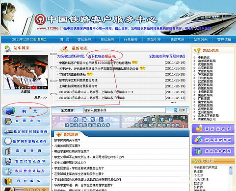Open 中铁快运 in the 路局信息 list
The height and width of the screenshot is (191, 236).
coord(204,58)
